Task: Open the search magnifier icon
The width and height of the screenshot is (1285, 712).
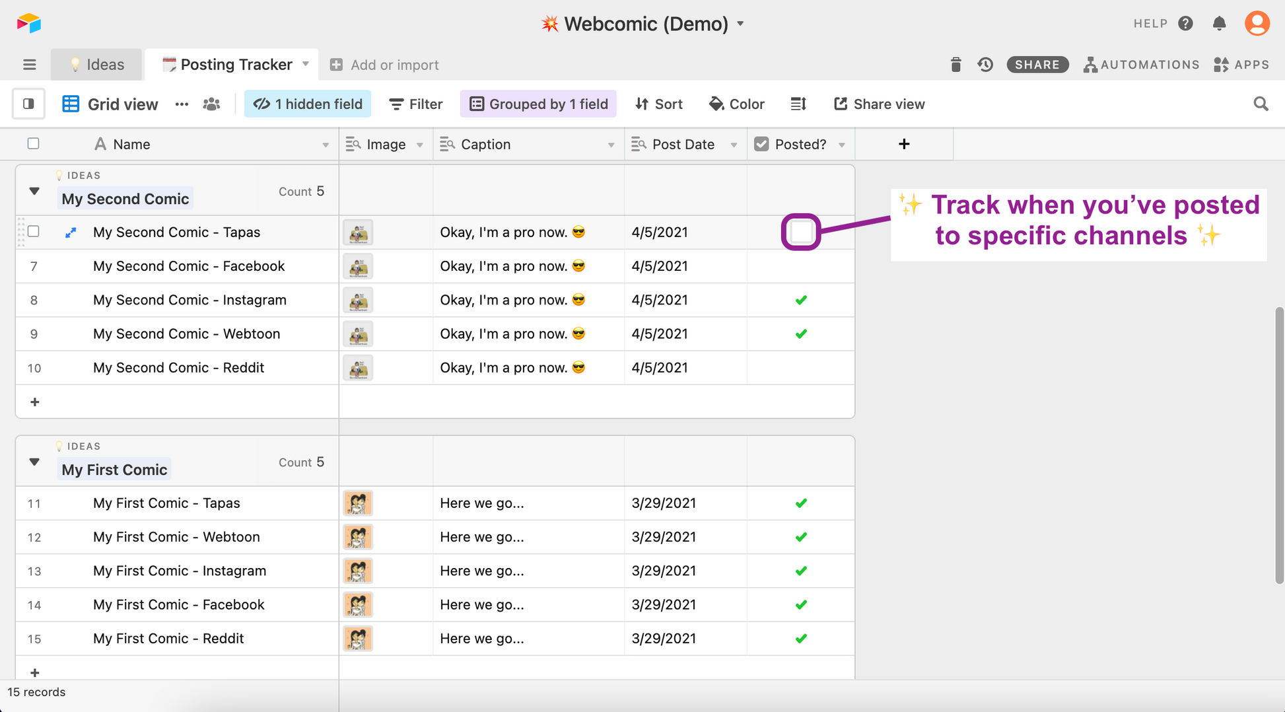Action: [1261, 104]
